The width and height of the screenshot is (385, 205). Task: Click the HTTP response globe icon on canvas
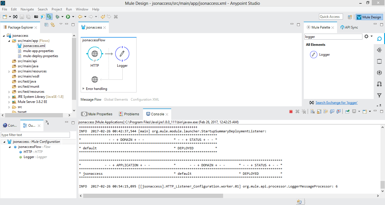click(95, 79)
